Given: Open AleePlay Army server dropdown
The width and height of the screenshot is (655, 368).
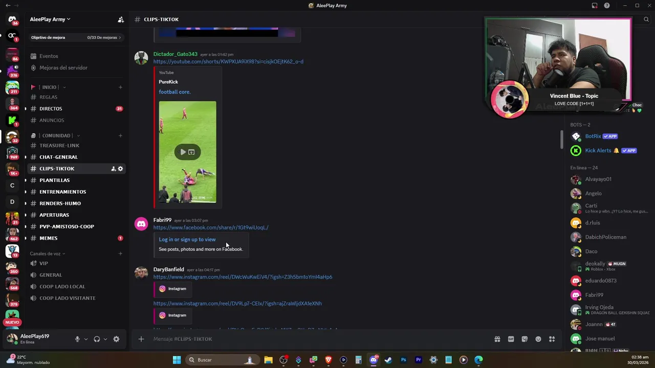Looking at the screenshot, I should (50, 19).
